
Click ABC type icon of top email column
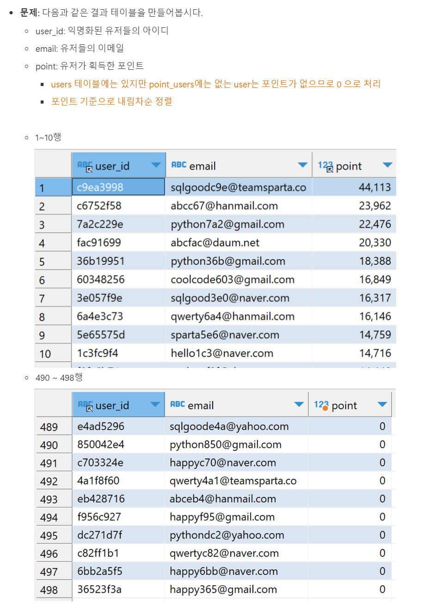point(179,165)
